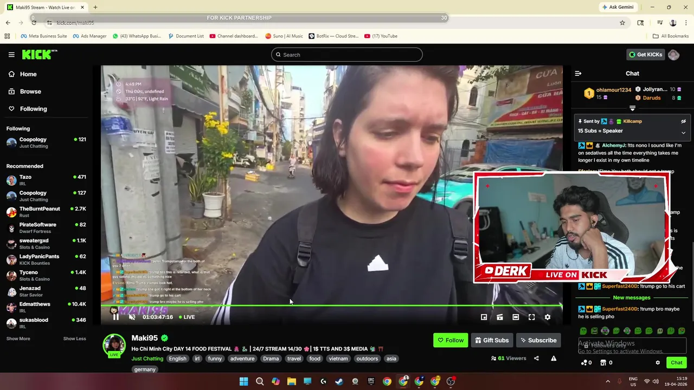Show hidden system tray icons

[x=608, y=381]
